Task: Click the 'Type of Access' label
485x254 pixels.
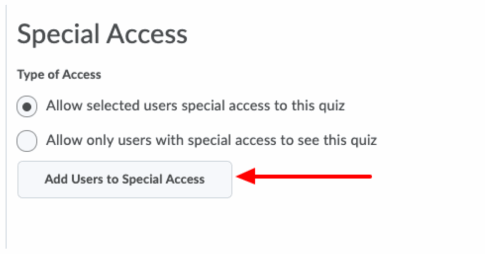Action: pyautogui.click(x=59, y=75)
